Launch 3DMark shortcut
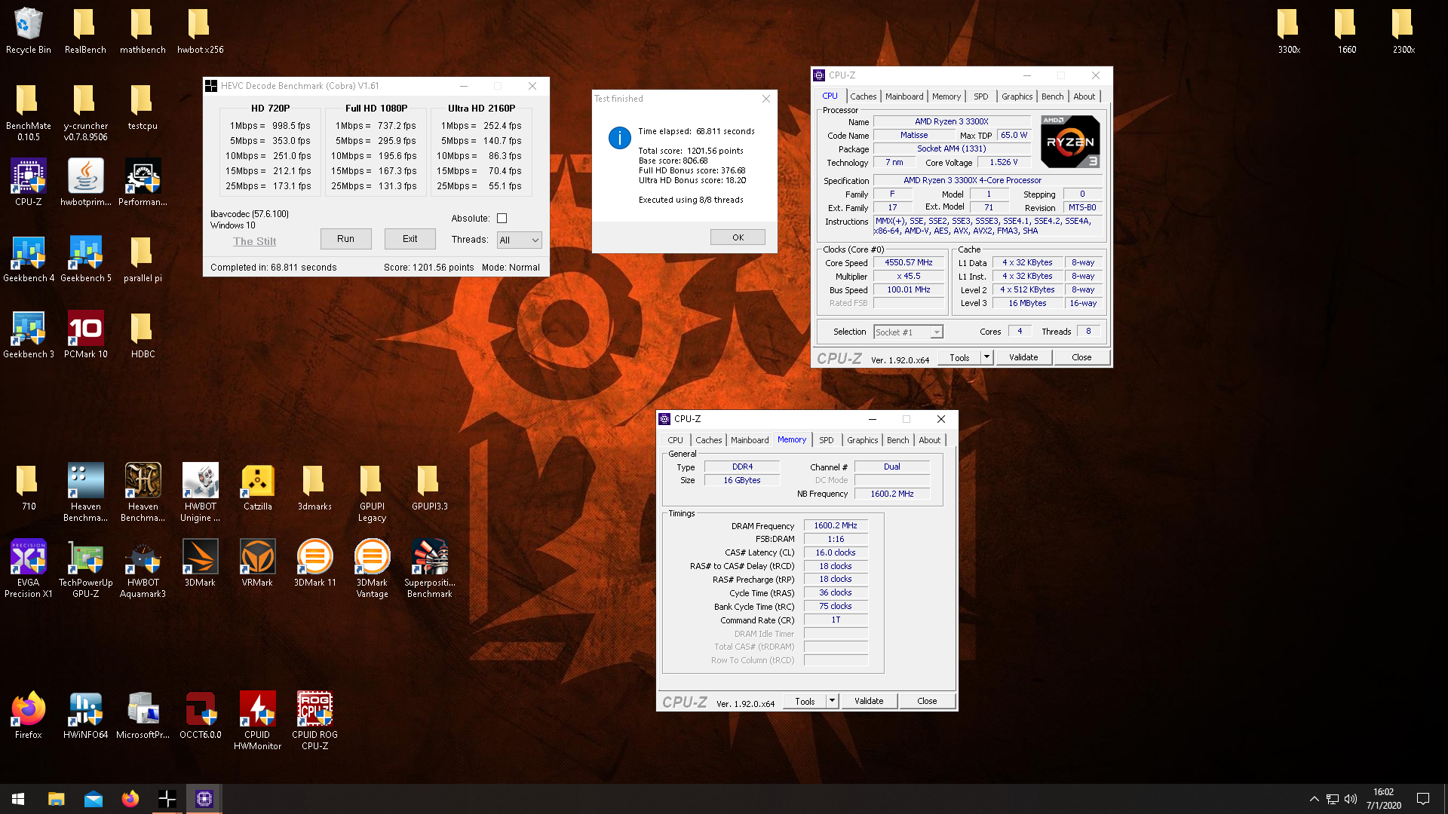Image resolution: width=1448 pixels, height=814 pixels. coord(200,563)
